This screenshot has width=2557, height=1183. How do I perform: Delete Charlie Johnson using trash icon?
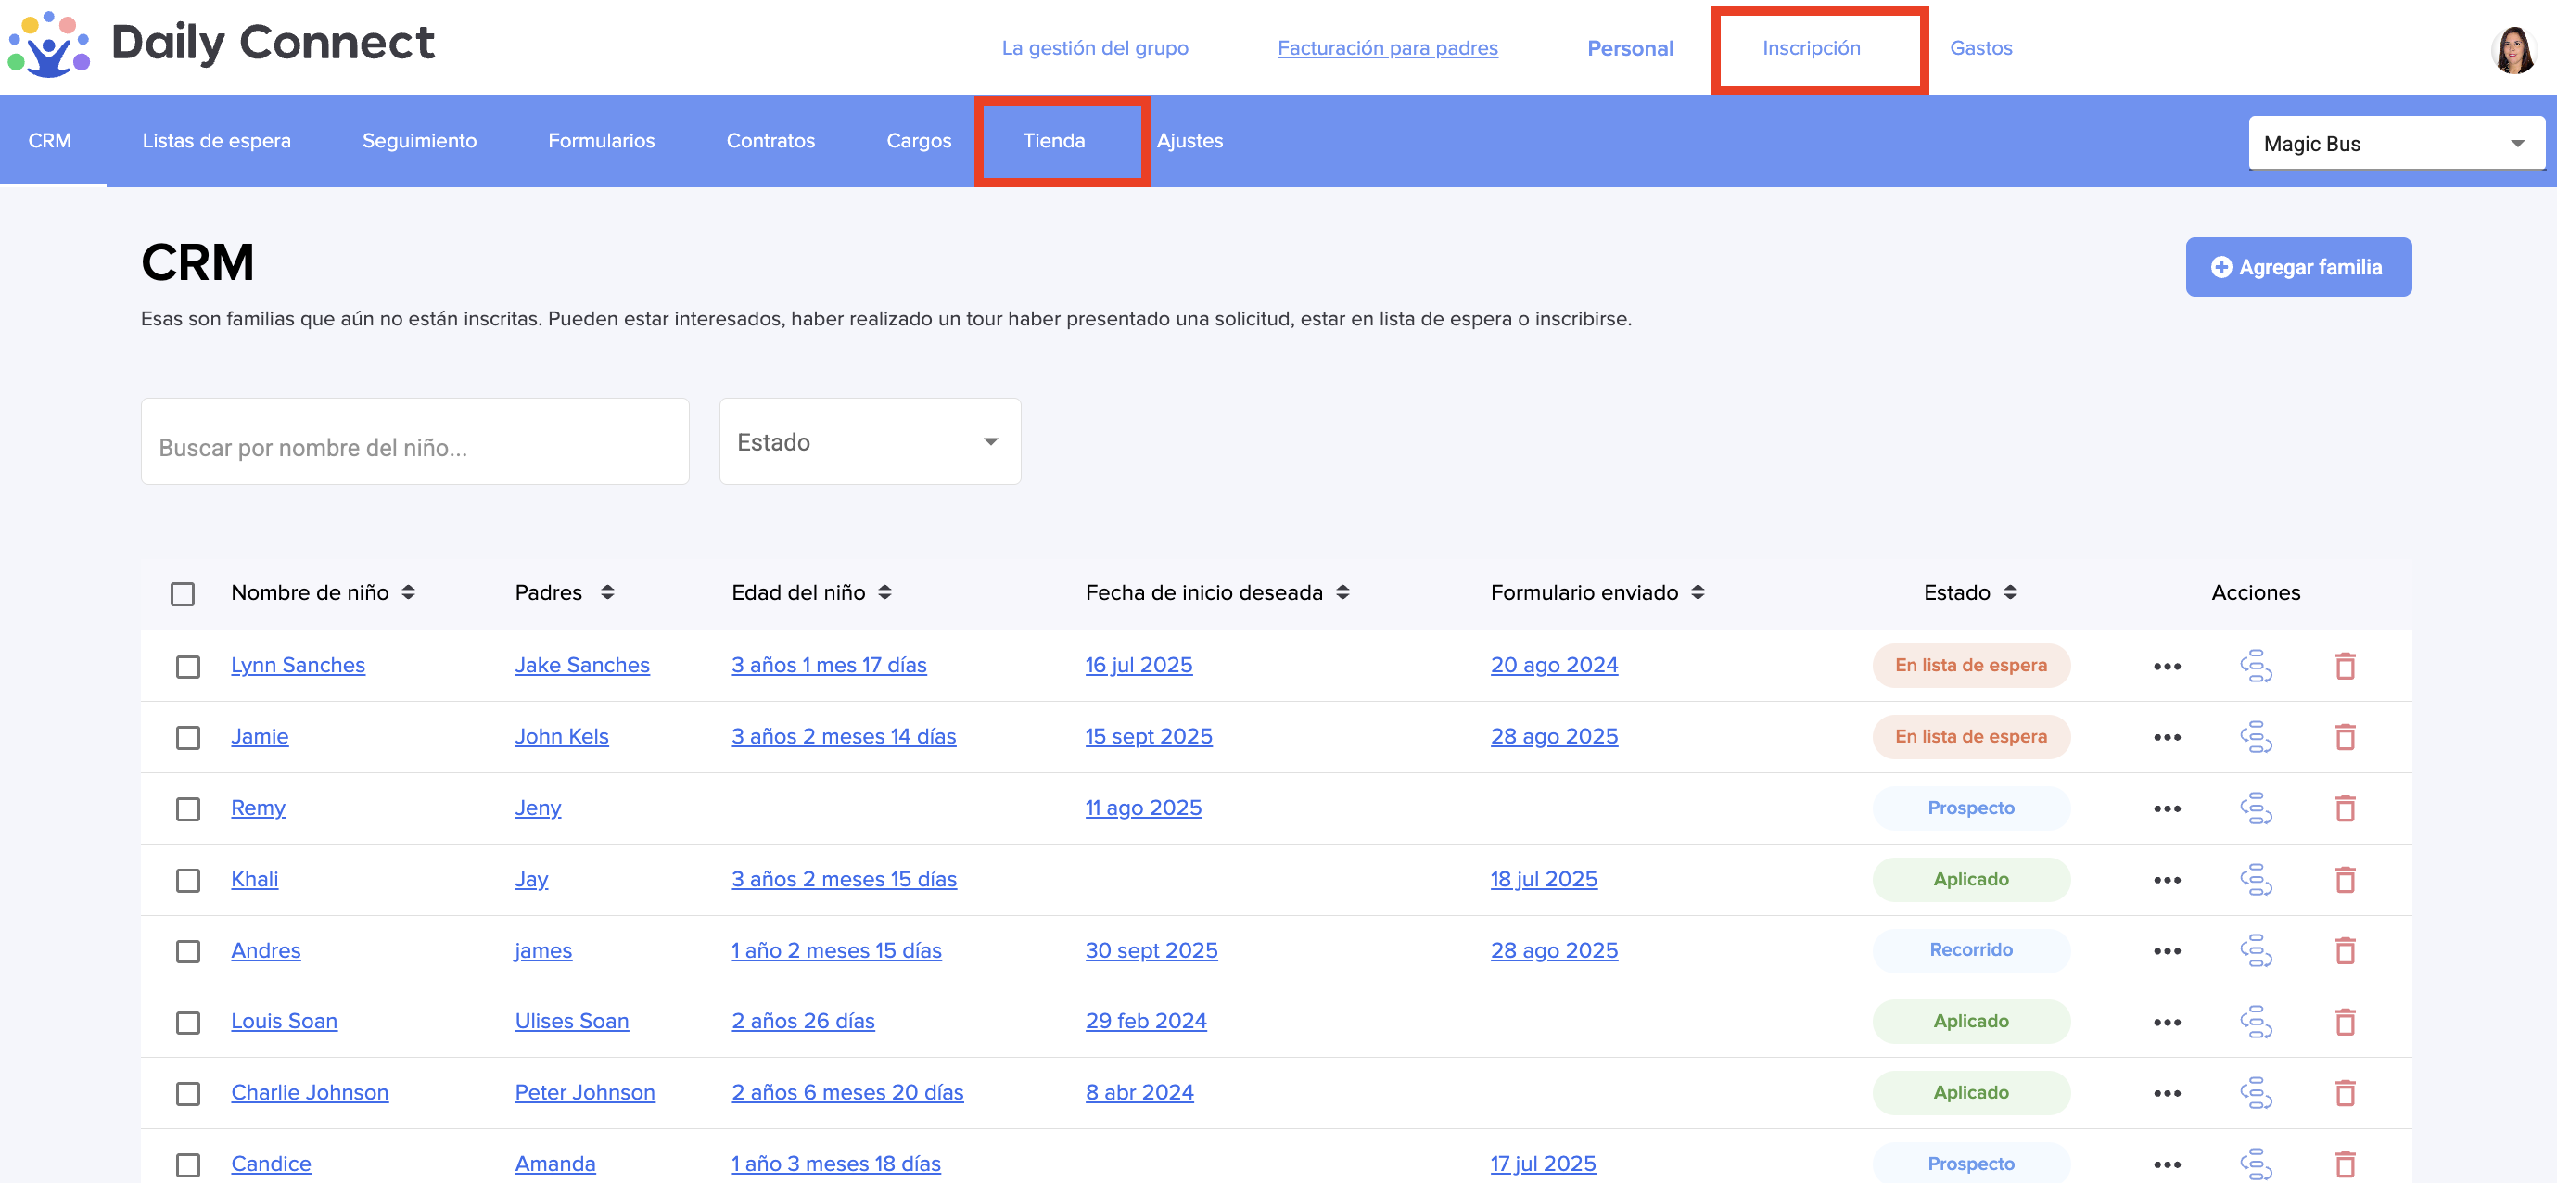(2345, 1093)
